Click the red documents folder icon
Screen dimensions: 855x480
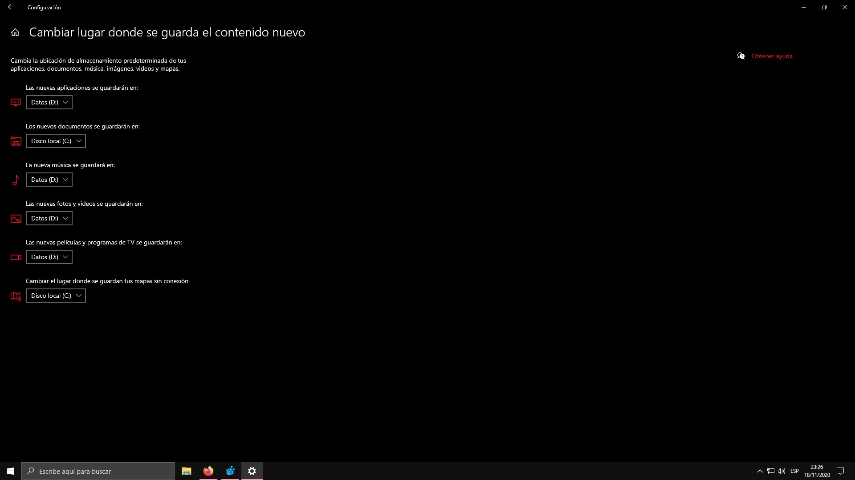(x=16, y=141)
